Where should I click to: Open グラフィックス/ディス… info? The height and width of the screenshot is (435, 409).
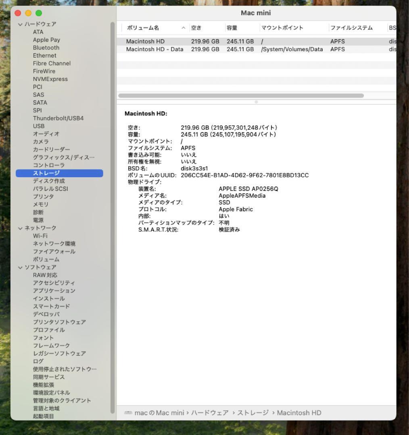point(64,157)
